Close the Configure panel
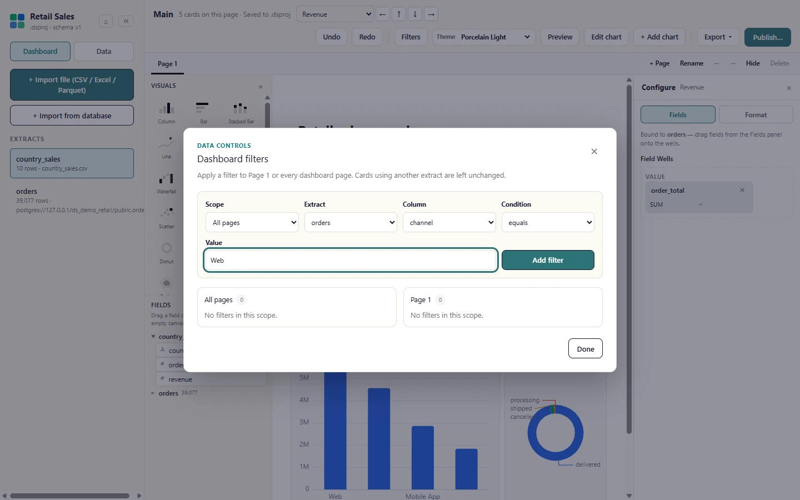The image size is (800, 500). click(789, 88)
